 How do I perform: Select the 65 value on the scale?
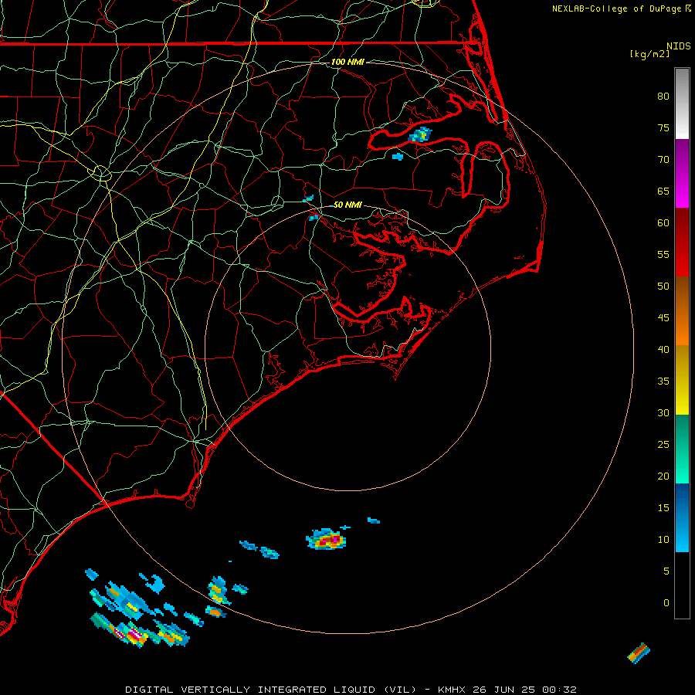663,191
